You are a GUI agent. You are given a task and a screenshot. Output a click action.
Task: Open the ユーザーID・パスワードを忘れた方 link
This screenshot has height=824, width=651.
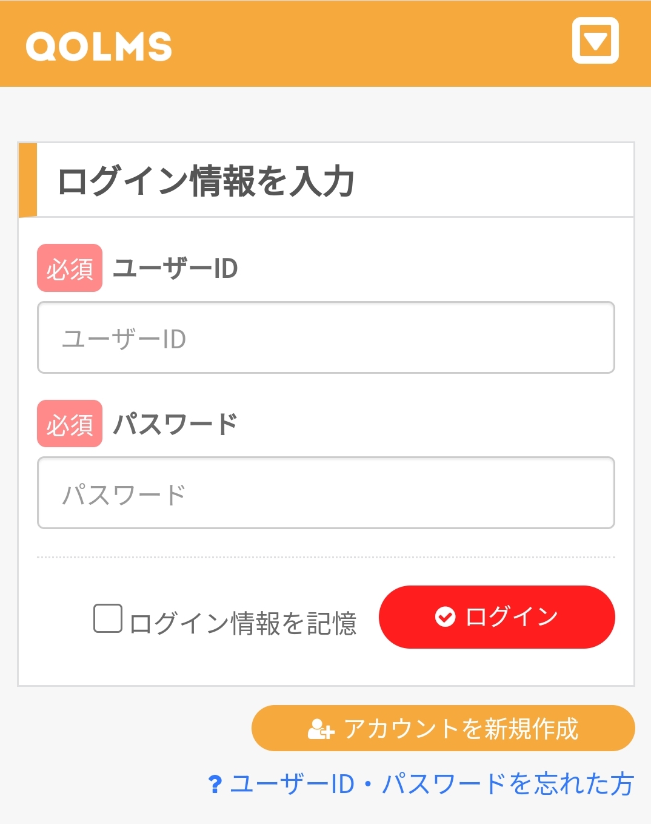(432, 783)
